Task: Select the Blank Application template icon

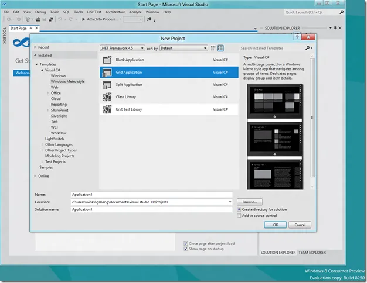Action: [x=107, y=60]
